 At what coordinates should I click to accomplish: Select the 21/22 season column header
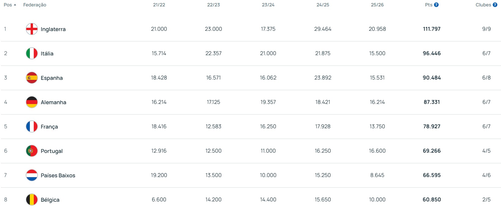click(x=159, y=5)
